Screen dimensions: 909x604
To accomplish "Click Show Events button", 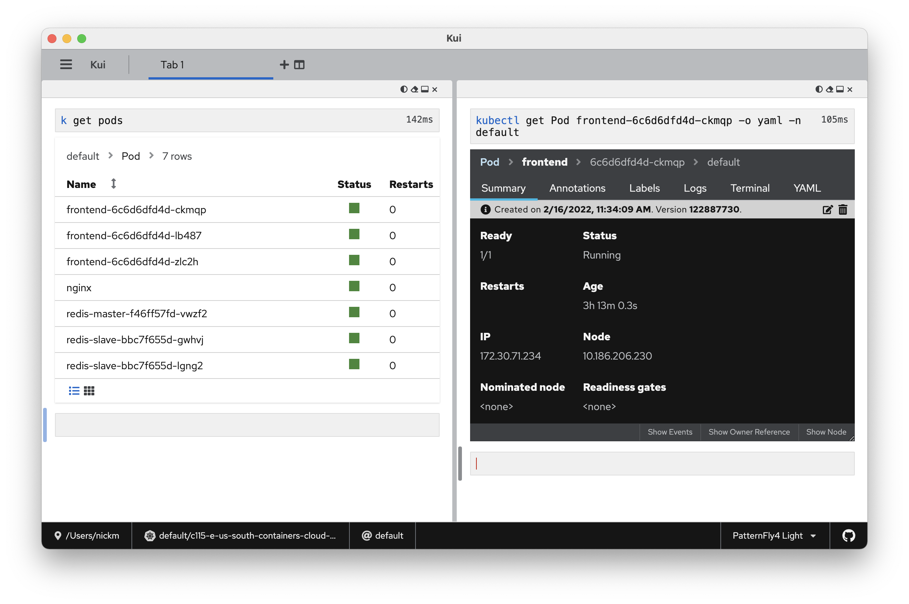I will tap(670, 432).
